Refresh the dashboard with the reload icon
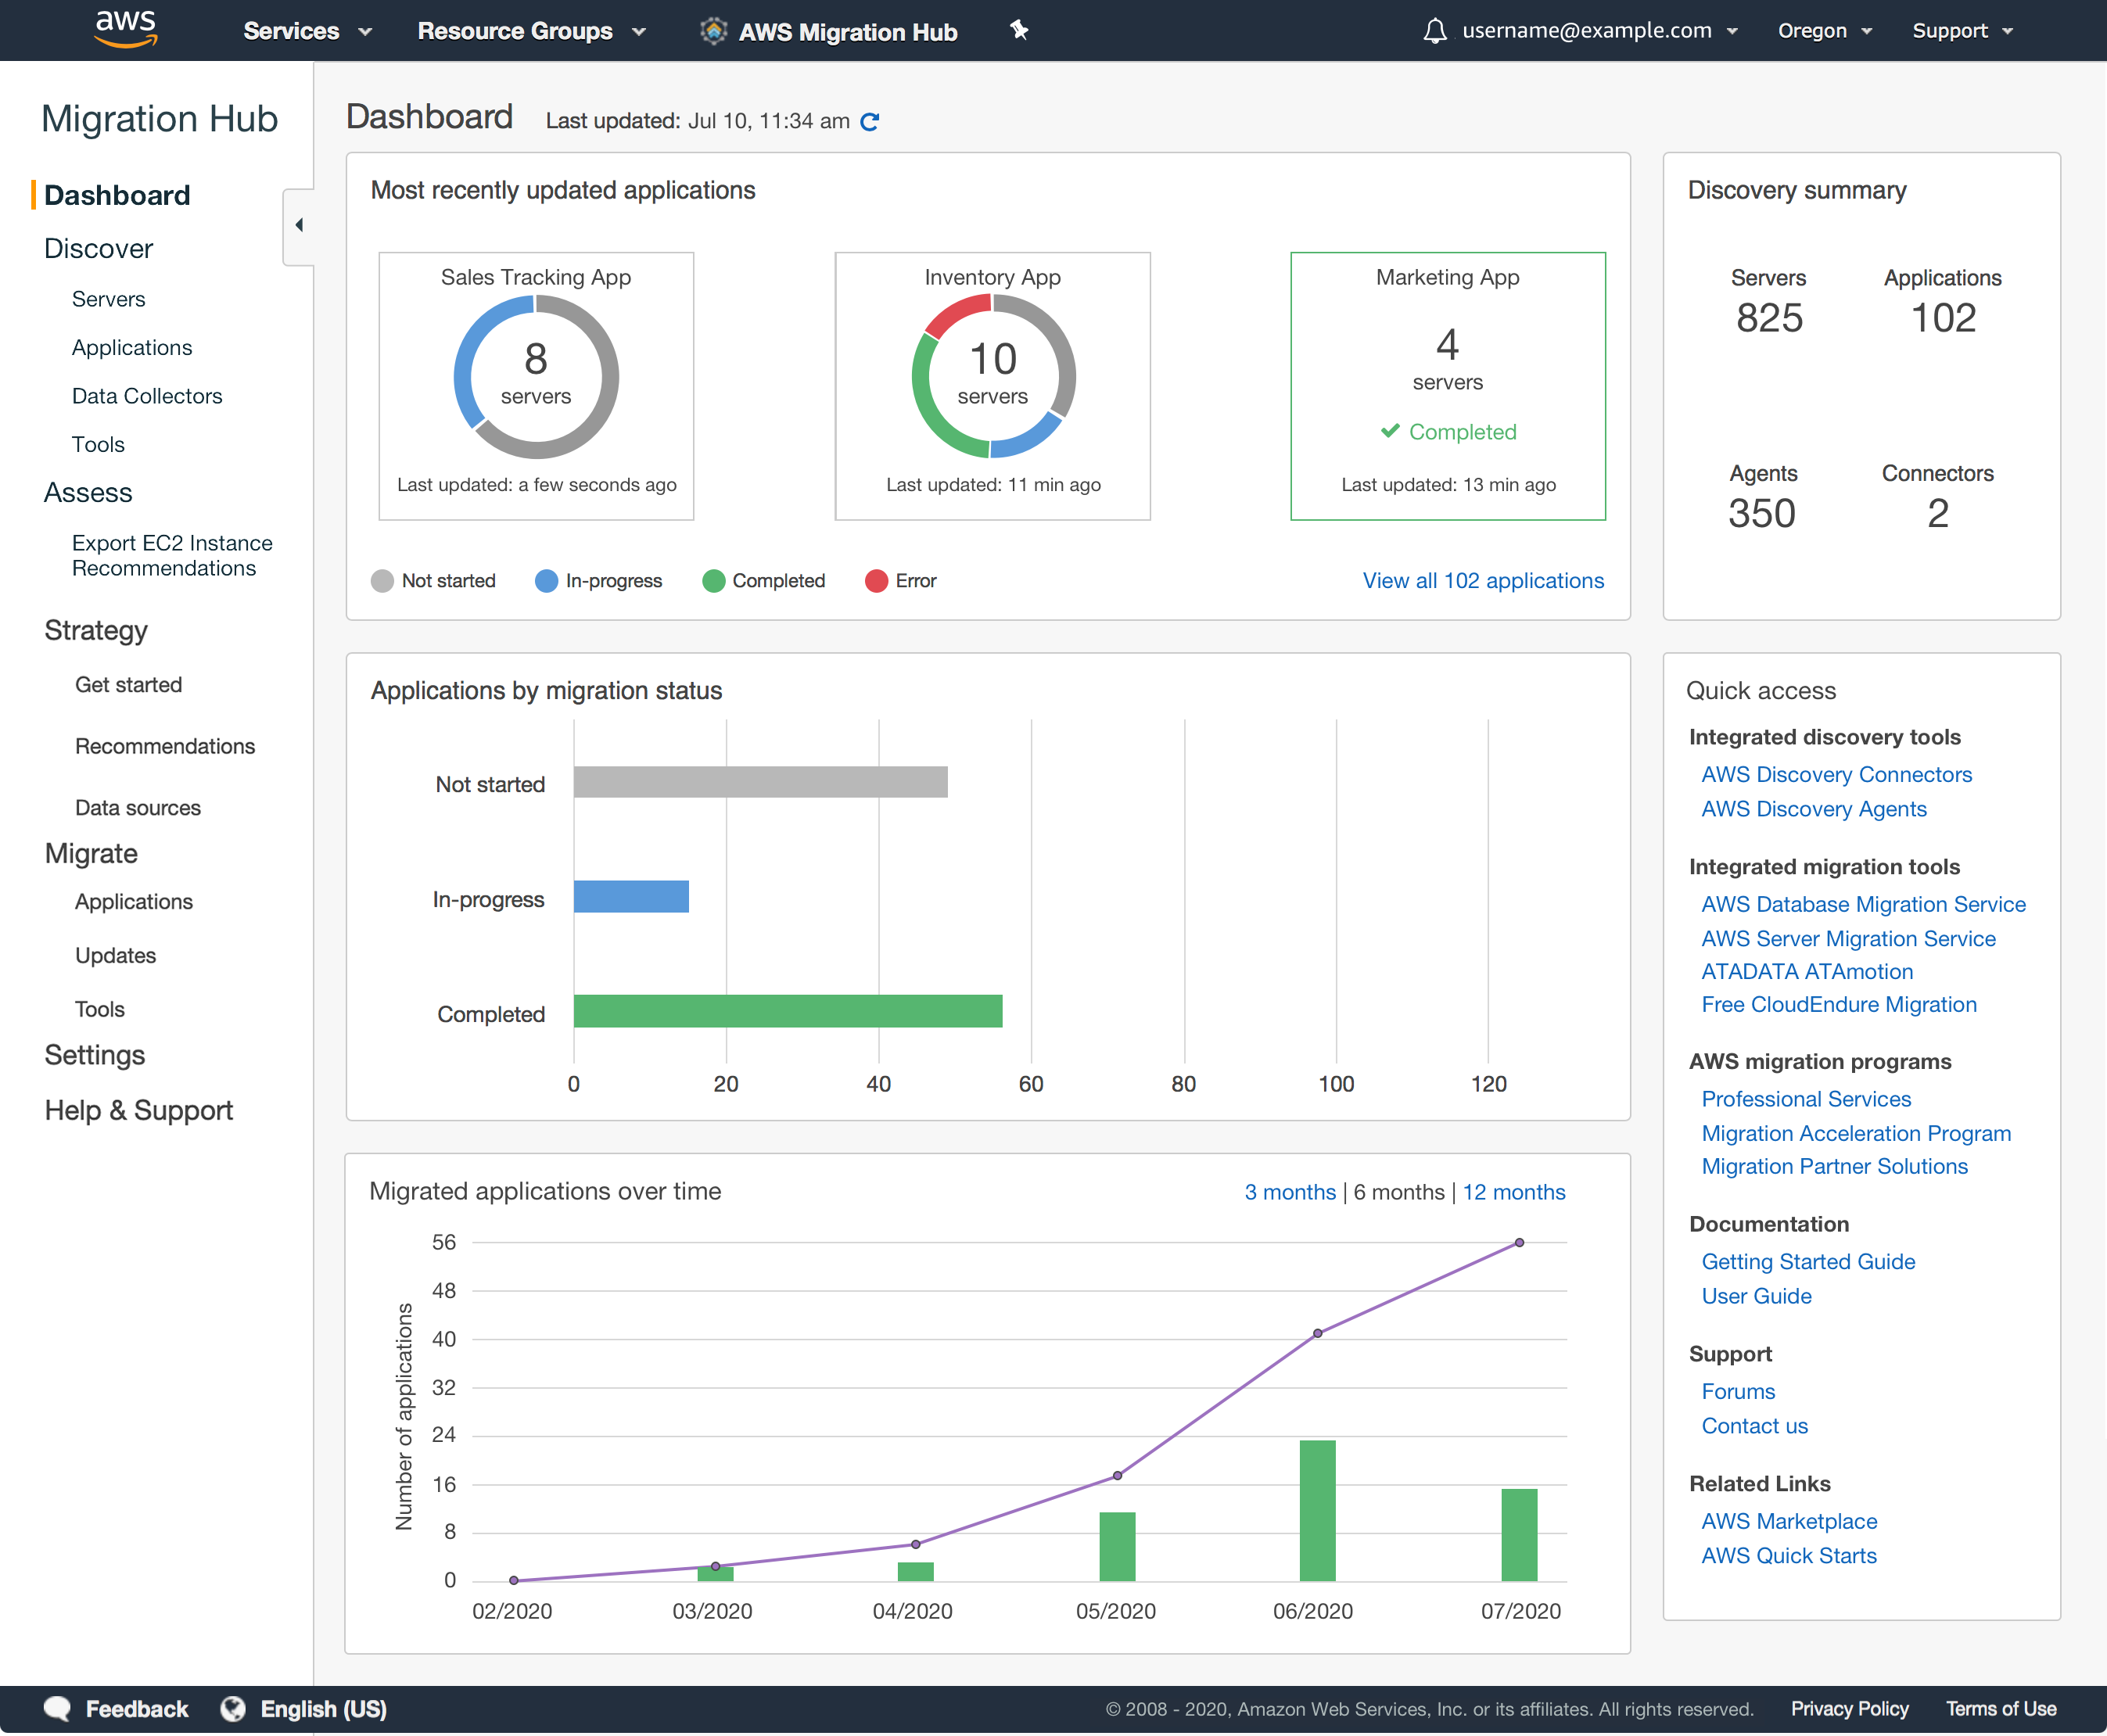Viewport: 2107px width, 1736px height. click(x=870, y=122)
